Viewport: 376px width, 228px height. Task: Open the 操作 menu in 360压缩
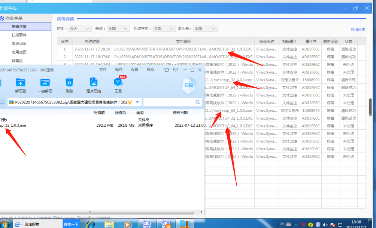(x=119, y=70)
